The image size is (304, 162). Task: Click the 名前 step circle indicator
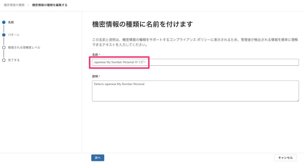coord(4,22)
